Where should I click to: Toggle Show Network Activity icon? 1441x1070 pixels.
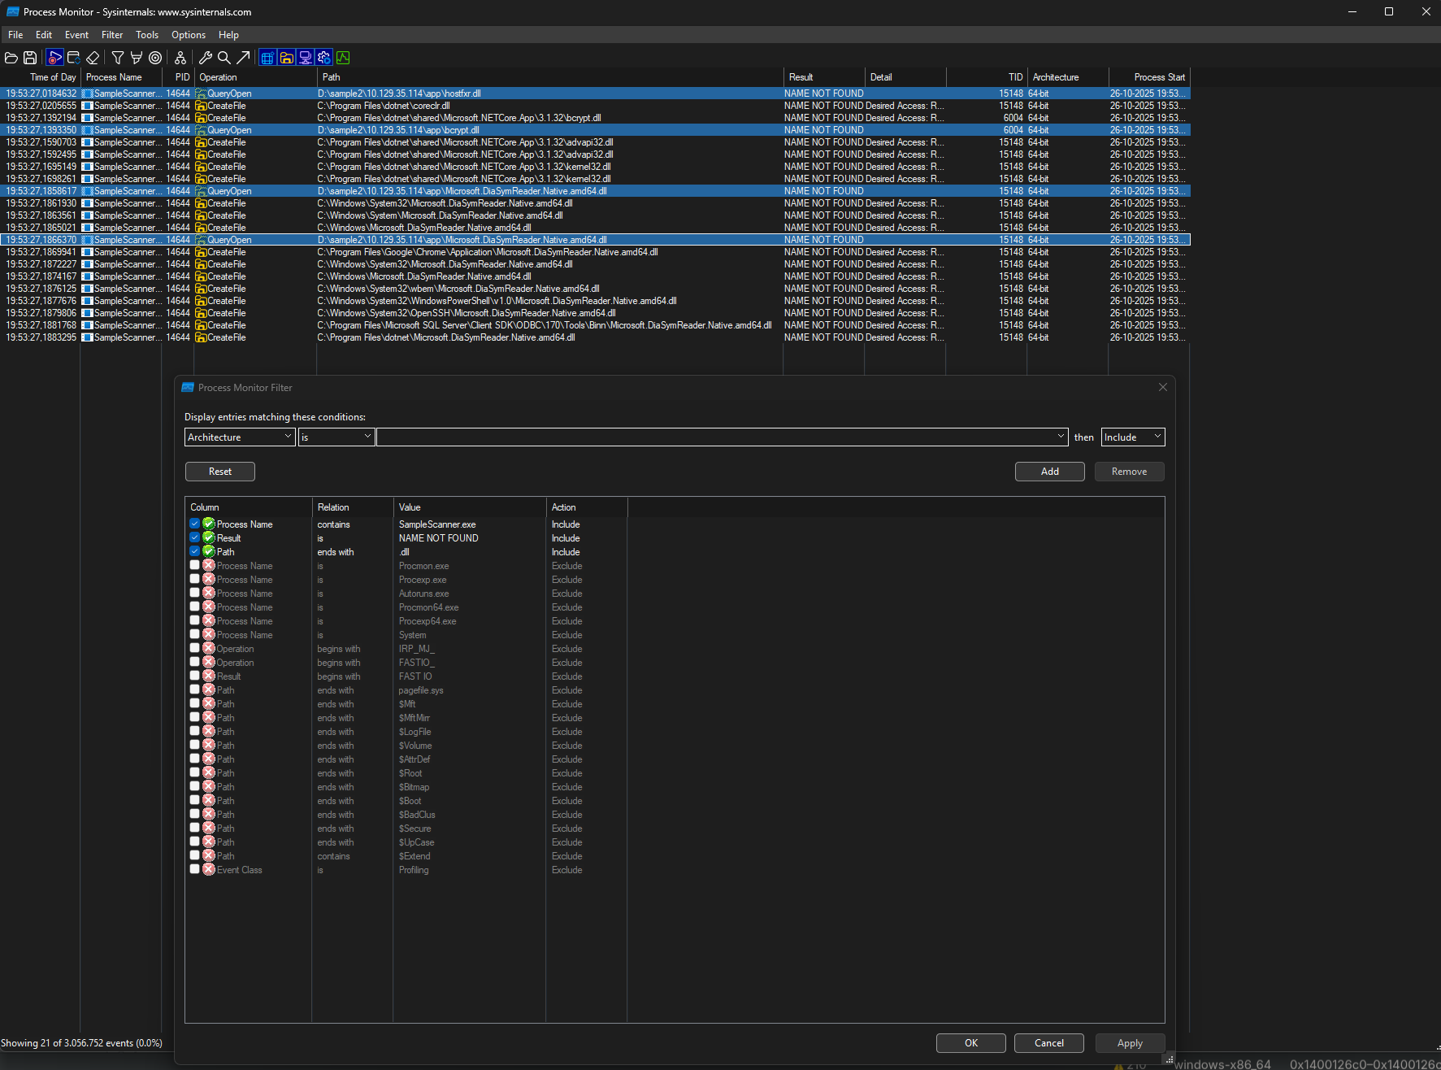click(306, 58)
